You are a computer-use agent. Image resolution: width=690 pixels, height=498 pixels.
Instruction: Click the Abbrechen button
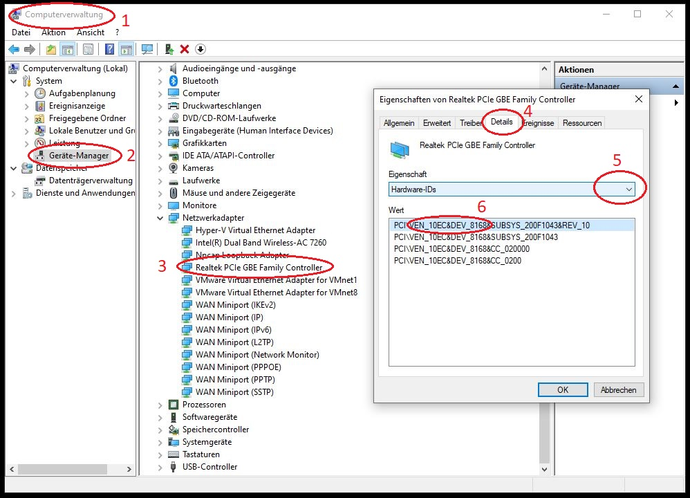coord(618,389)
